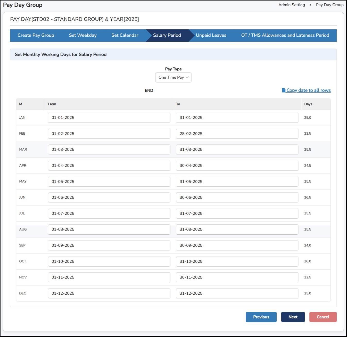The height and width of the screenshot is (337, 347).
Task: Edit the FEB To date 28-02-2025
Action: click(x=237, y=134)
